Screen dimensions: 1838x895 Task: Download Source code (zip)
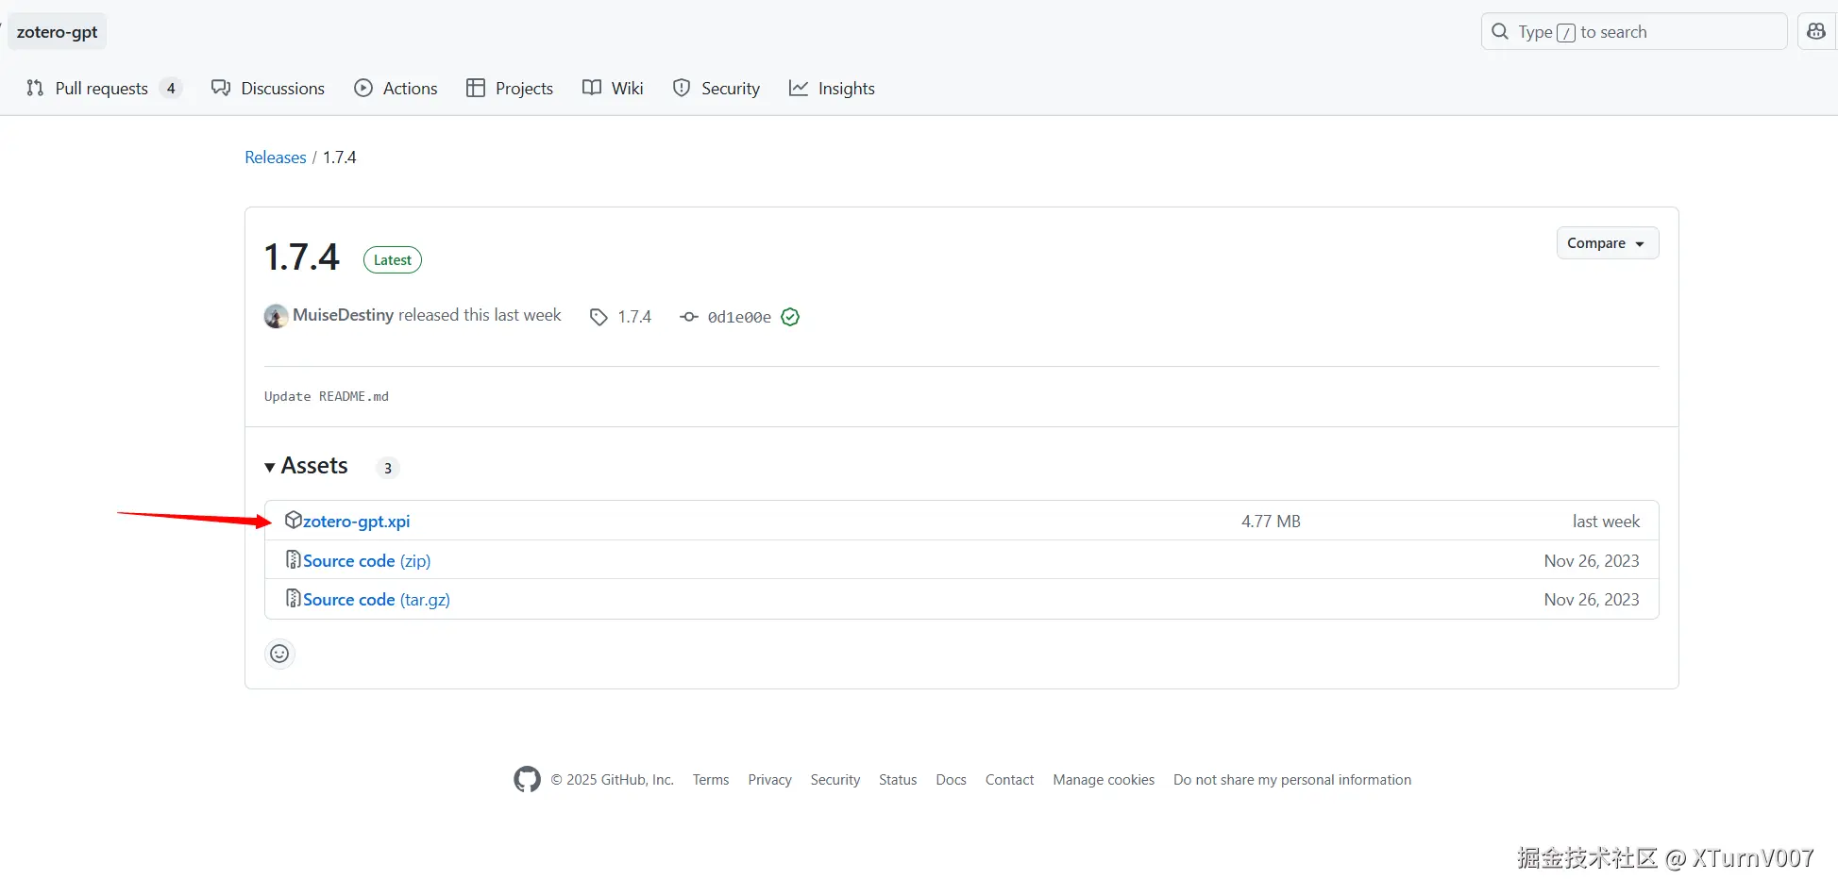click(367, 561)
